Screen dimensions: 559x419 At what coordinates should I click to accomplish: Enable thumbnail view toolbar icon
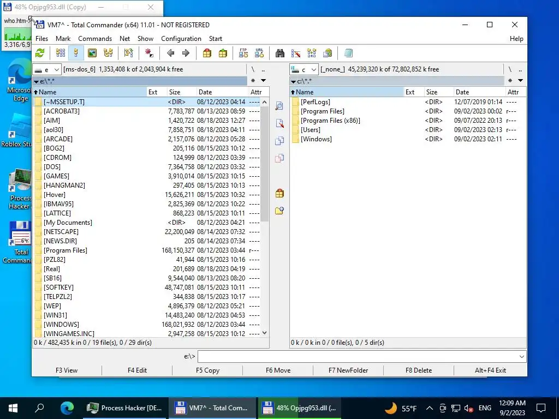[x=92, y=53]
